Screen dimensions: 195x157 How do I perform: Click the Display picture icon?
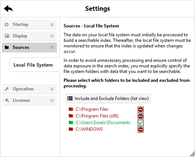(7, 36)
